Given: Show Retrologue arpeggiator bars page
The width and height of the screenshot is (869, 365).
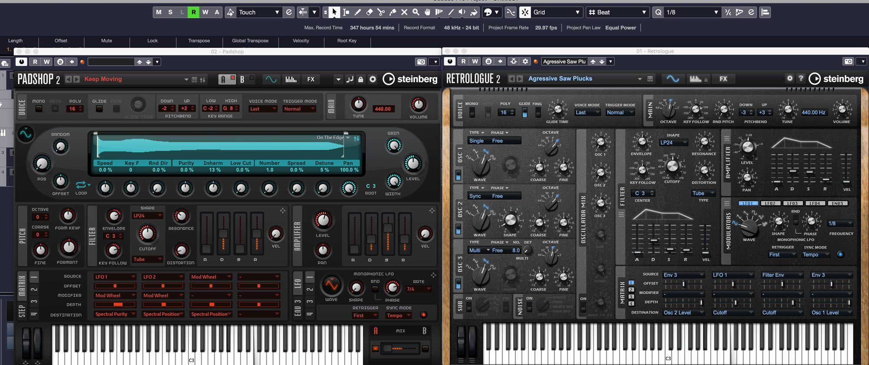Looking at the screenshot, I should (696, 79).
